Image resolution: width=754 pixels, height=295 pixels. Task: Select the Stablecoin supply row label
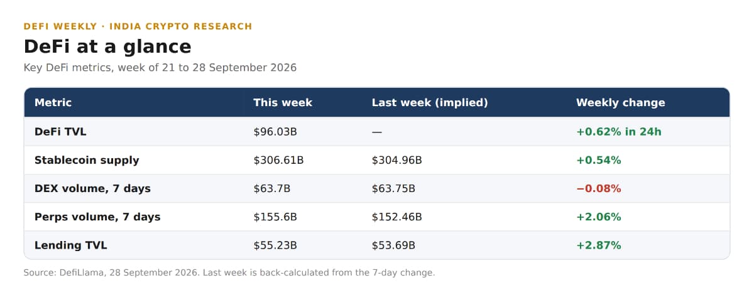coord(87,160)
